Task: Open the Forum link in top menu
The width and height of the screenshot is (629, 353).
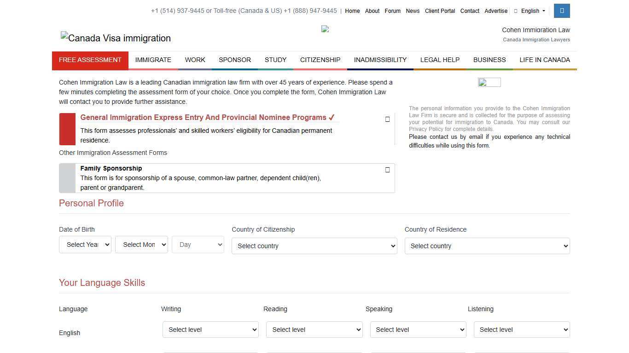Action: [x=392, y=11]
